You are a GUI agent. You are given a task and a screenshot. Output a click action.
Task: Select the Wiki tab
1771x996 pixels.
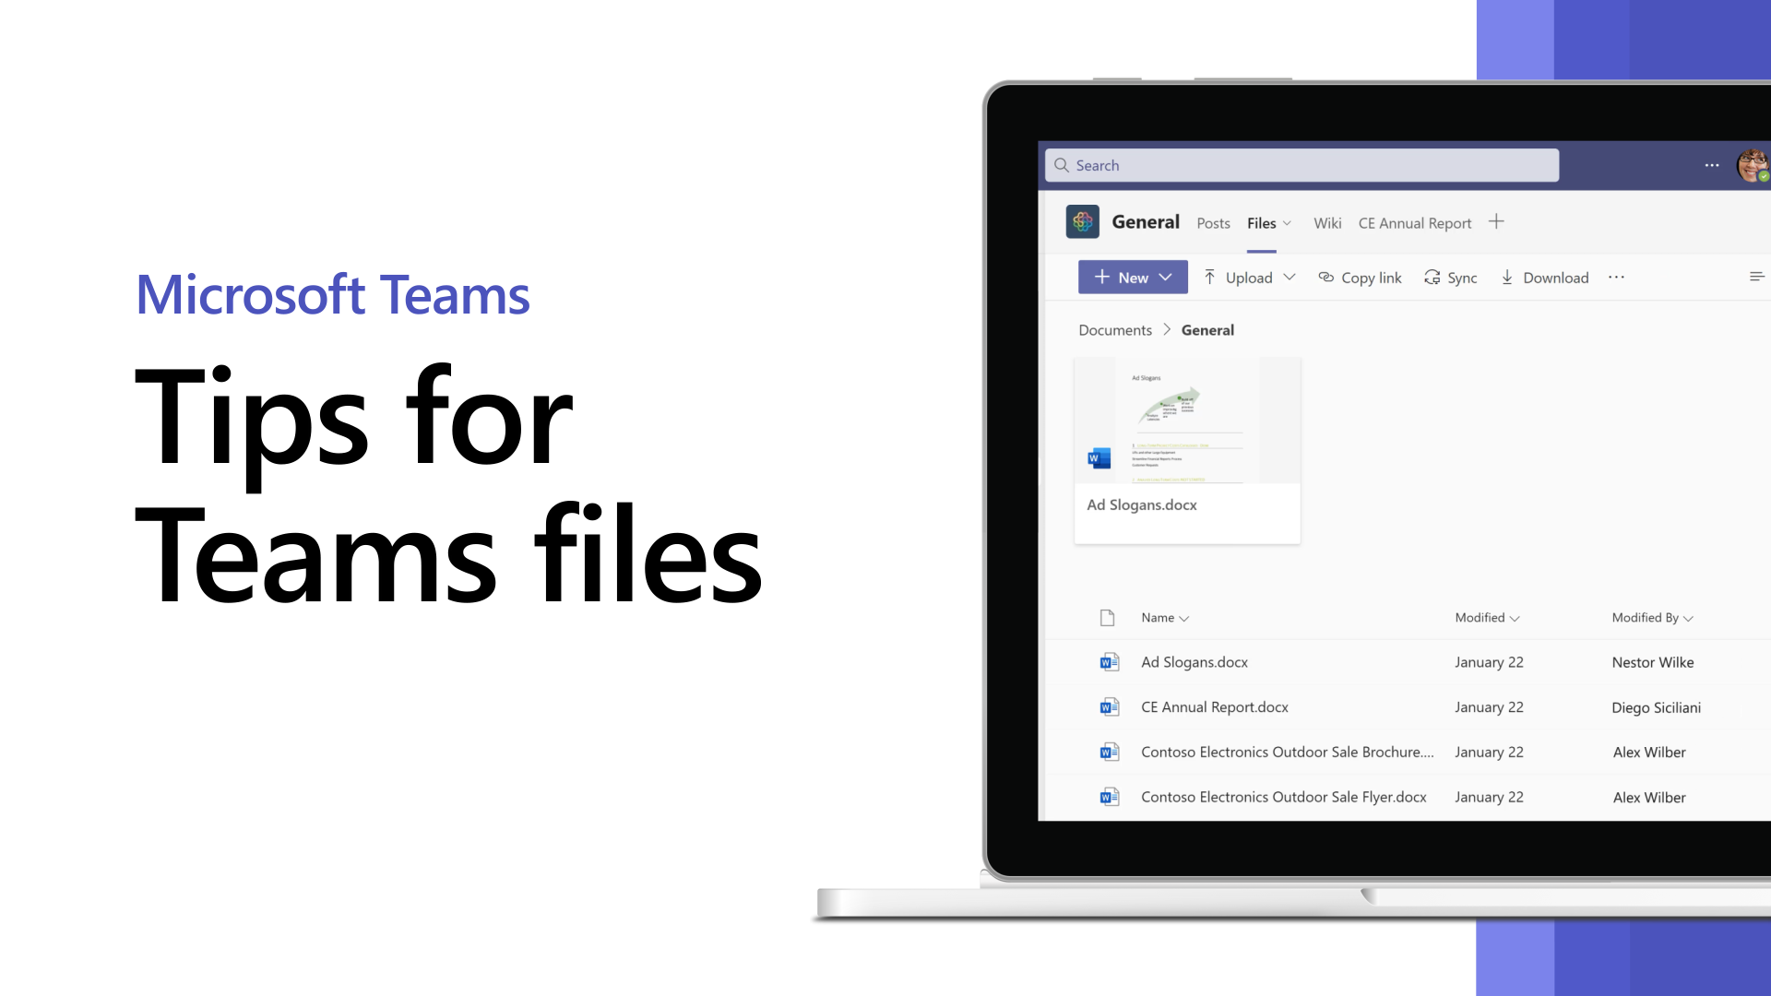click(1327, 222)
